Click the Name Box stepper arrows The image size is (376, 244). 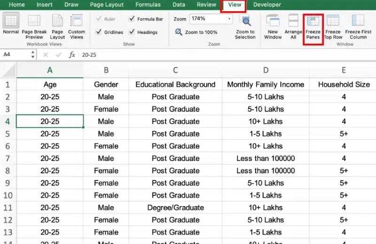pos(33,55)
